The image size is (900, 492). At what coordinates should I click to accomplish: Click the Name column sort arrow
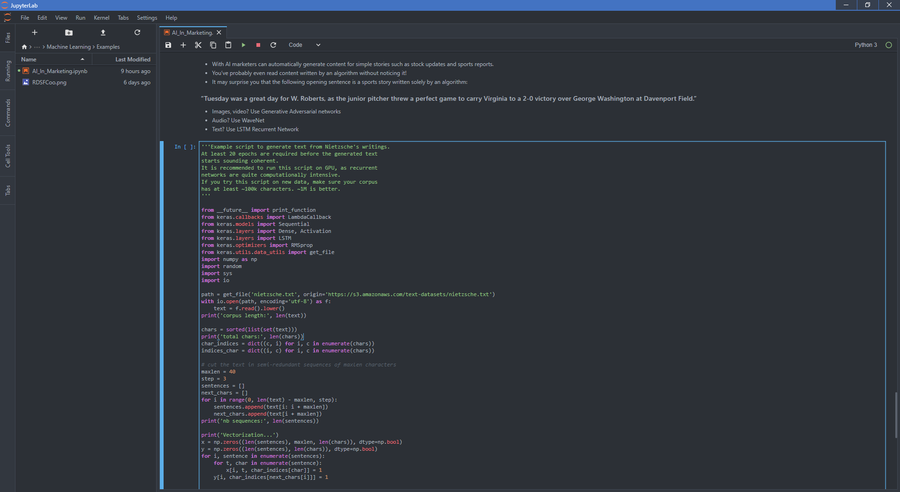point(82,60)
